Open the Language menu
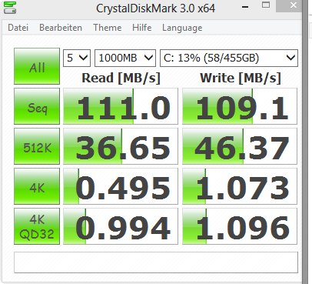Viewport: 312px width, 284px height. [182, 28]
